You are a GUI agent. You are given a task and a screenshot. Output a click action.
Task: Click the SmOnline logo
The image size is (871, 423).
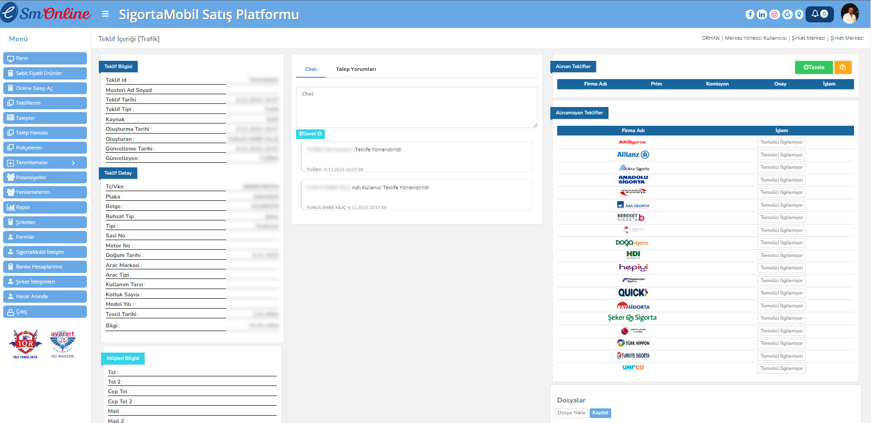[46, 13]
